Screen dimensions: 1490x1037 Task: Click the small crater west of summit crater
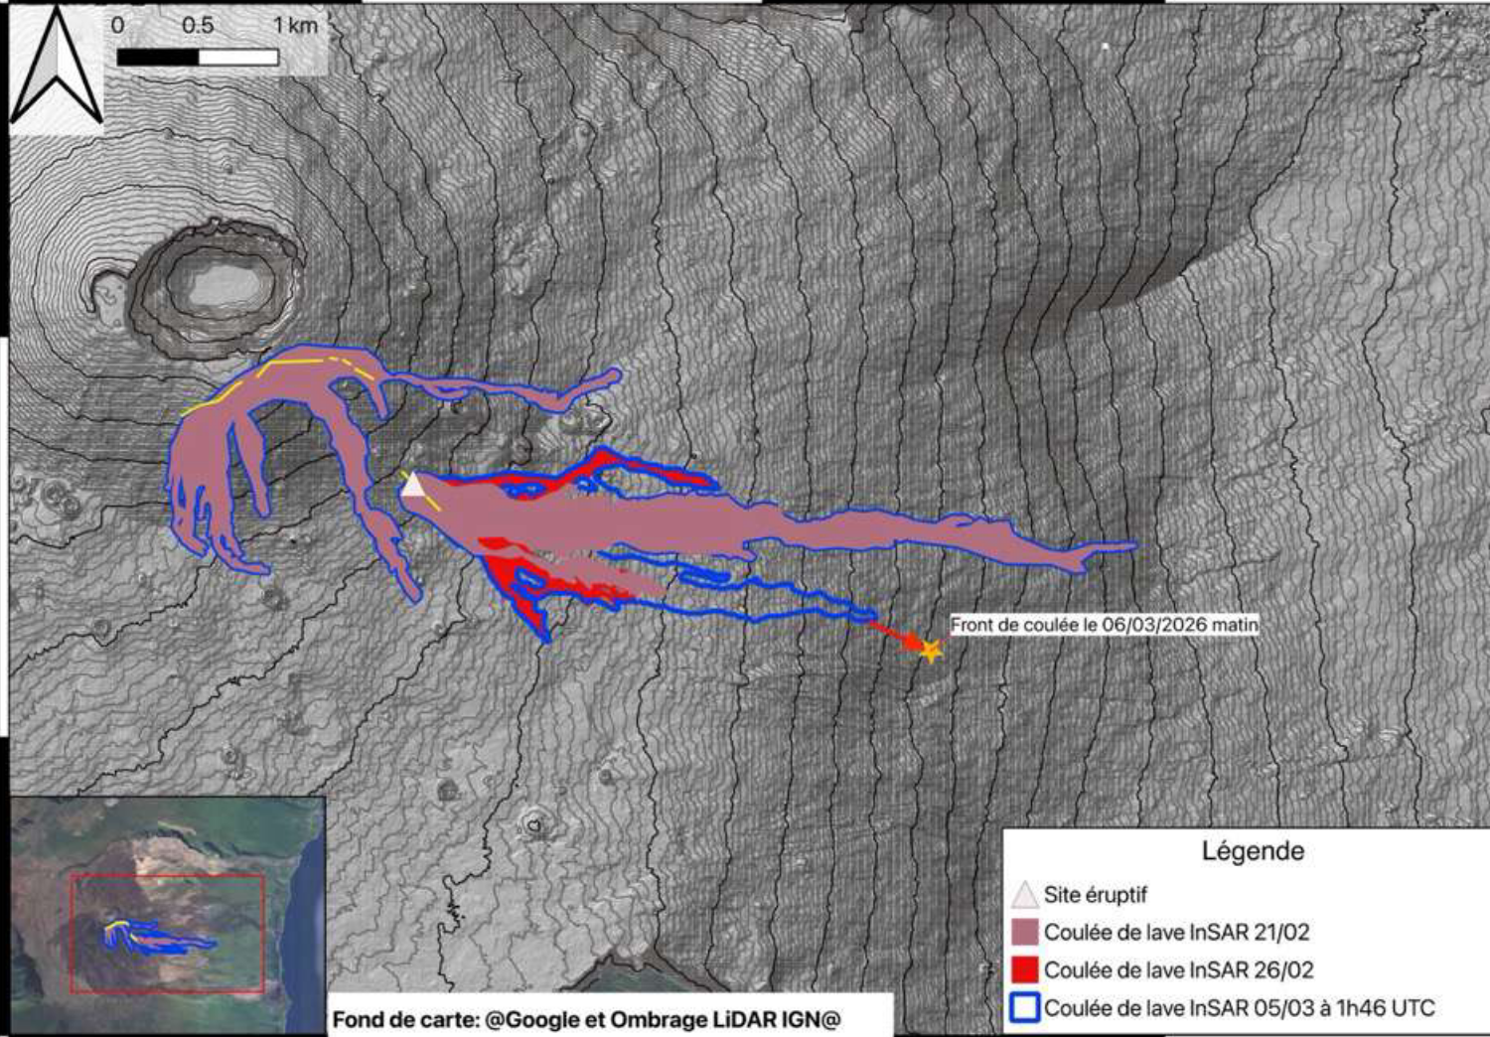pos(107,287)
